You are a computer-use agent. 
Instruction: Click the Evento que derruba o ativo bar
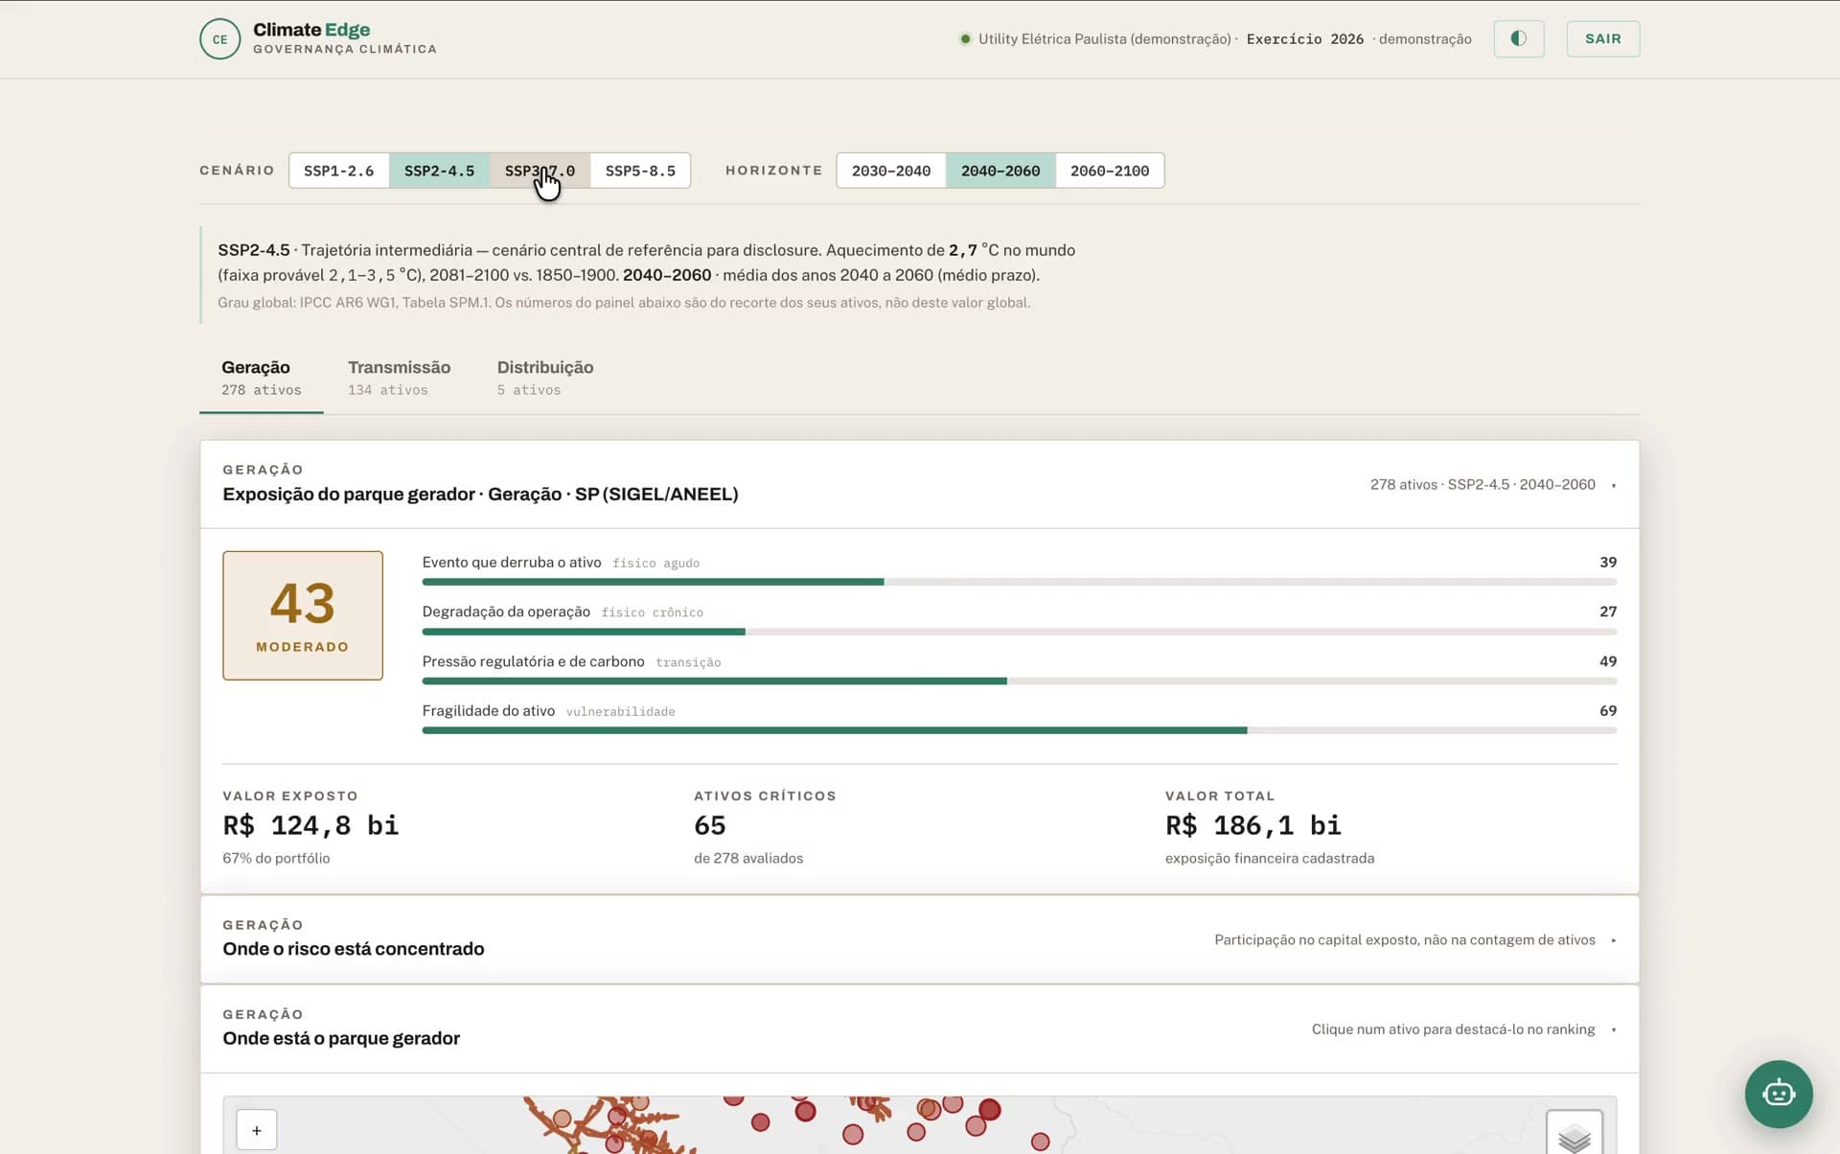pyautogui.click(x=1019, y=582)
